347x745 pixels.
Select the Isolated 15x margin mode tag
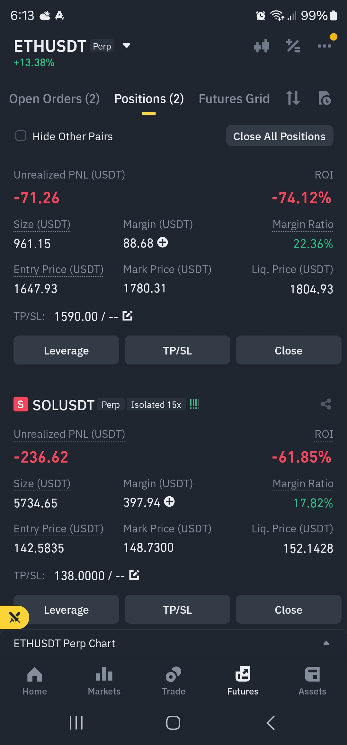[x=156, y=405]
